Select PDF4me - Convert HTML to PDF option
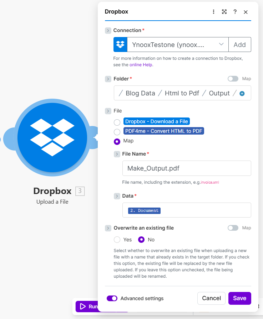Screen dimensions: 263x319 point(117,132)
